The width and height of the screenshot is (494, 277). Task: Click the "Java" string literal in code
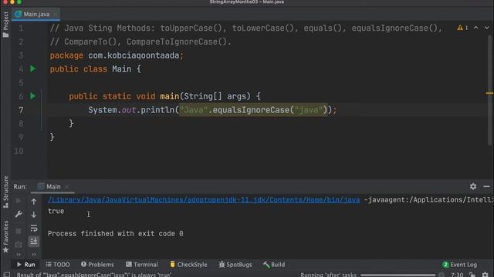click(194, 110)
